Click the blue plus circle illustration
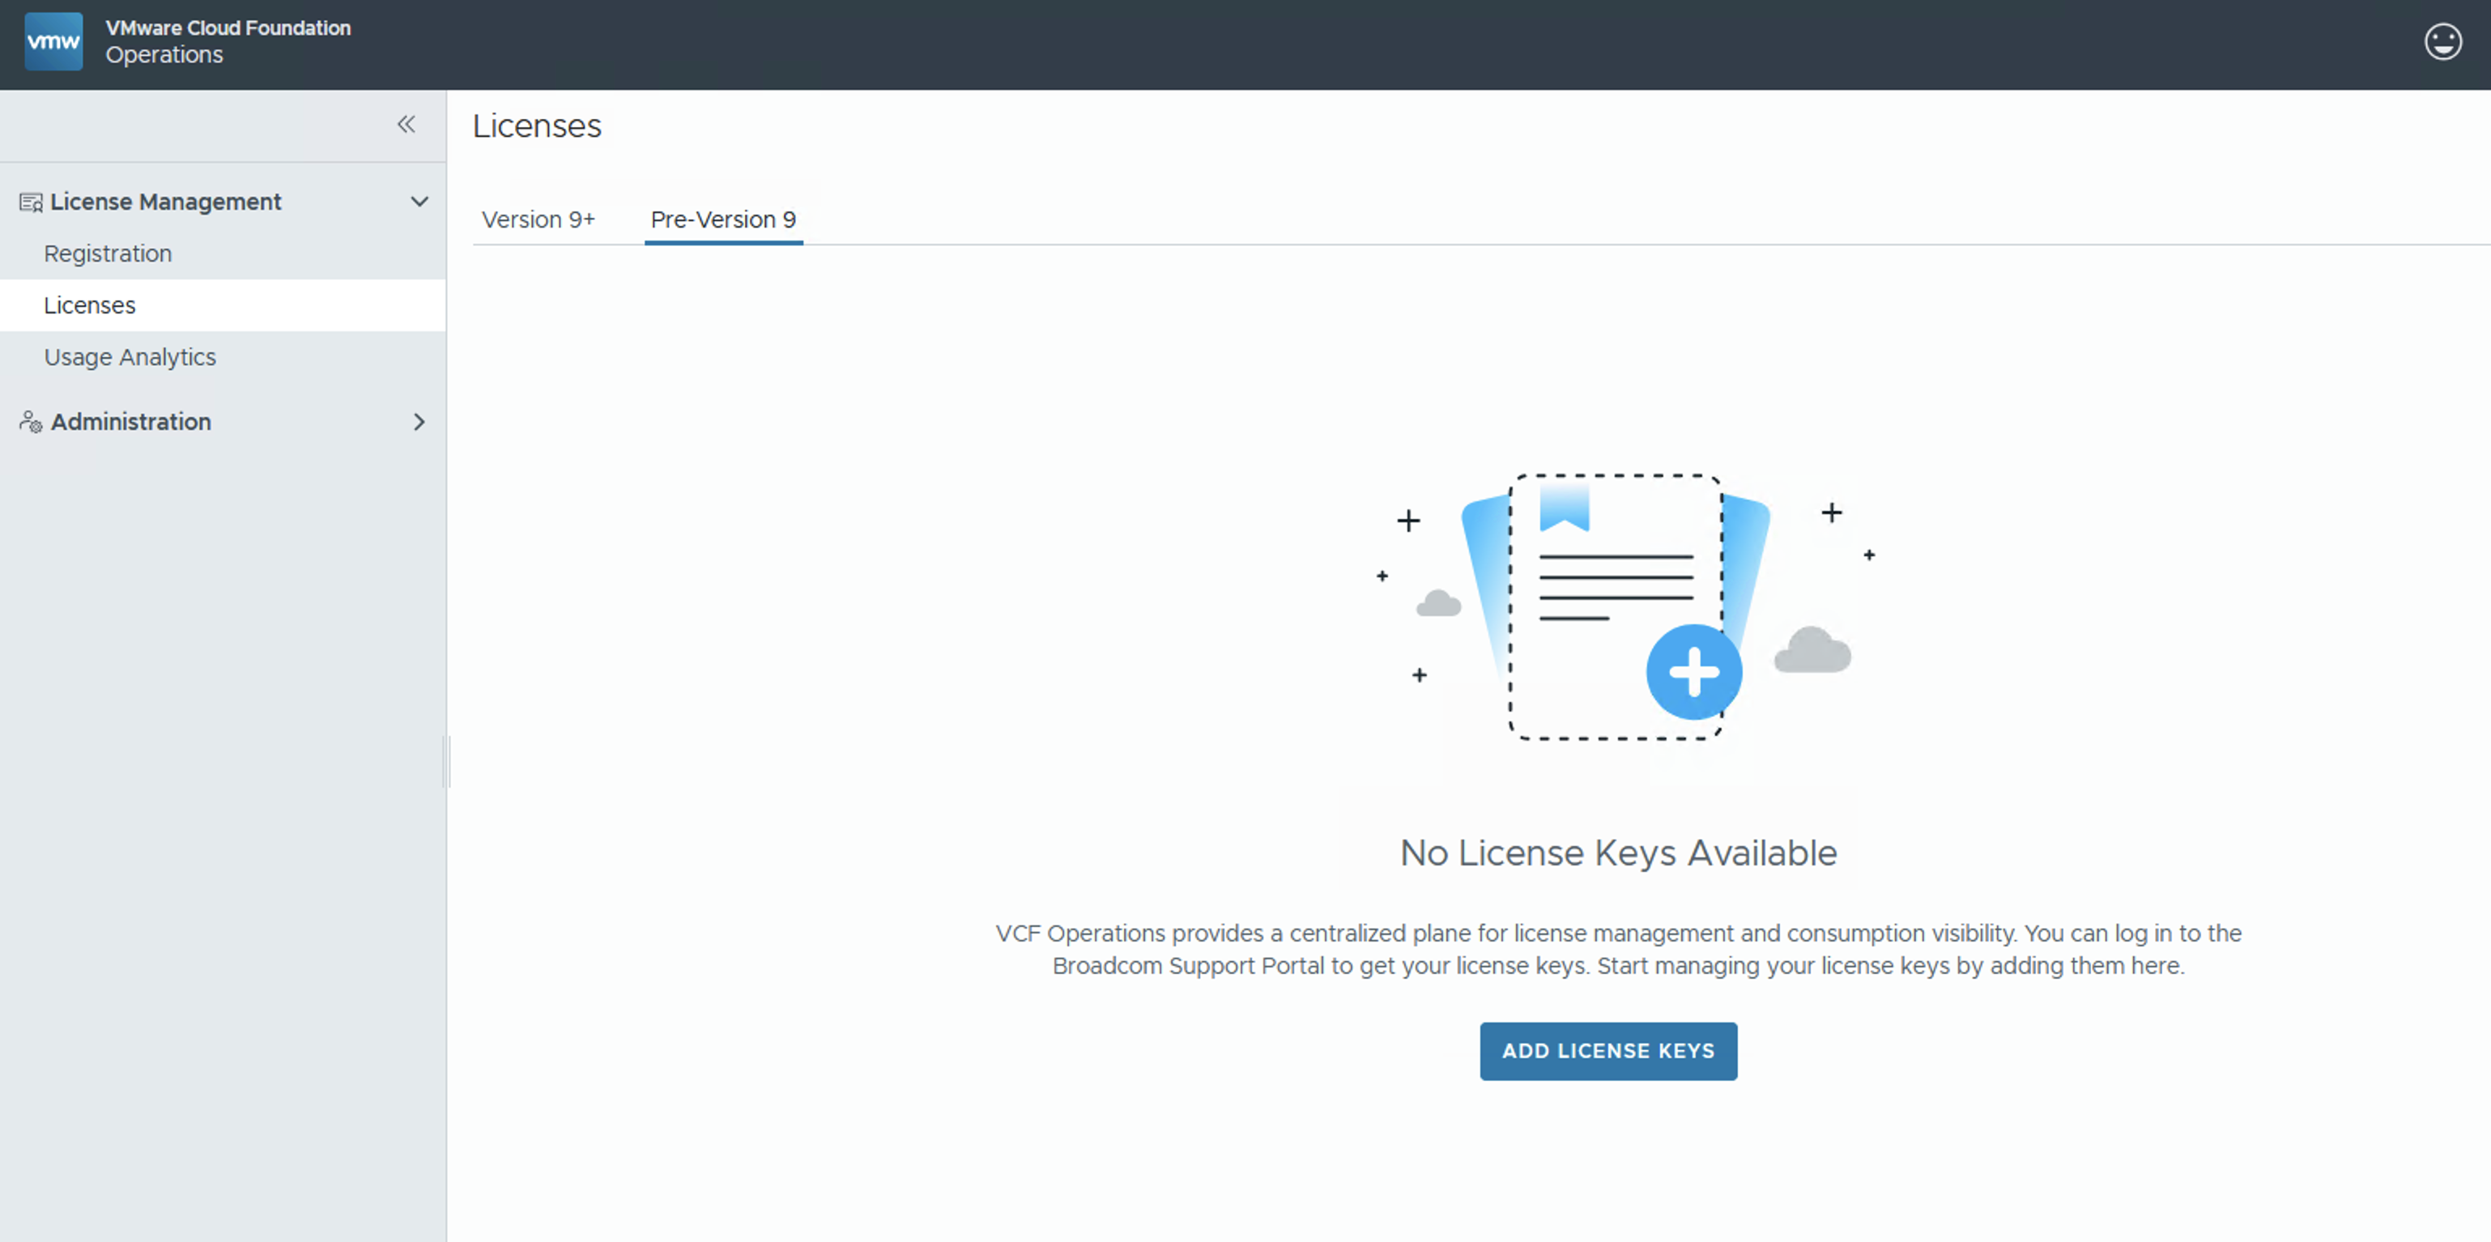 click(x=1693, y=672)
